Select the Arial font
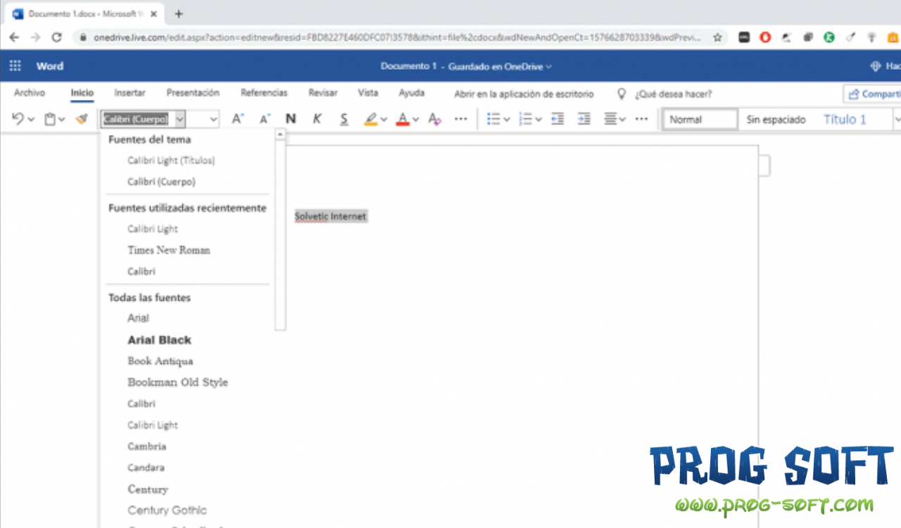The image size is (901, 528). (138, 318)
